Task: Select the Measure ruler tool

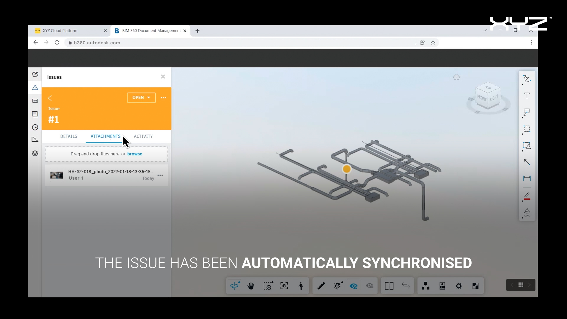Action: (x=321, y=286)
